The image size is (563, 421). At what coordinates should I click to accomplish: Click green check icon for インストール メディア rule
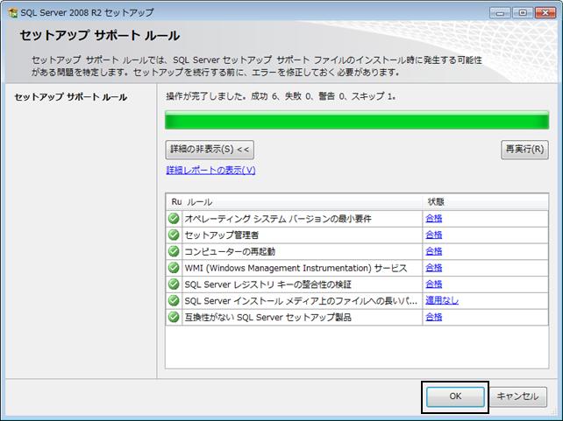click(x=174, y=300)
